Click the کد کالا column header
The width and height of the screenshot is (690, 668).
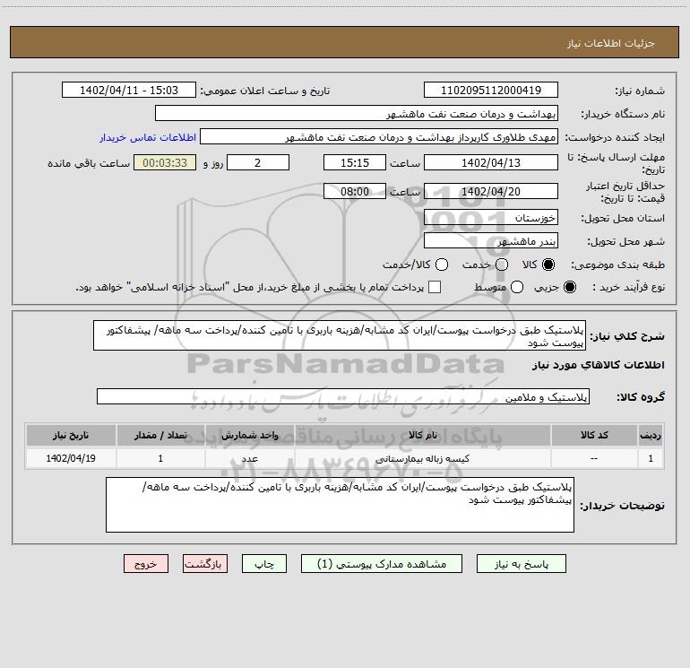point(594,435)
